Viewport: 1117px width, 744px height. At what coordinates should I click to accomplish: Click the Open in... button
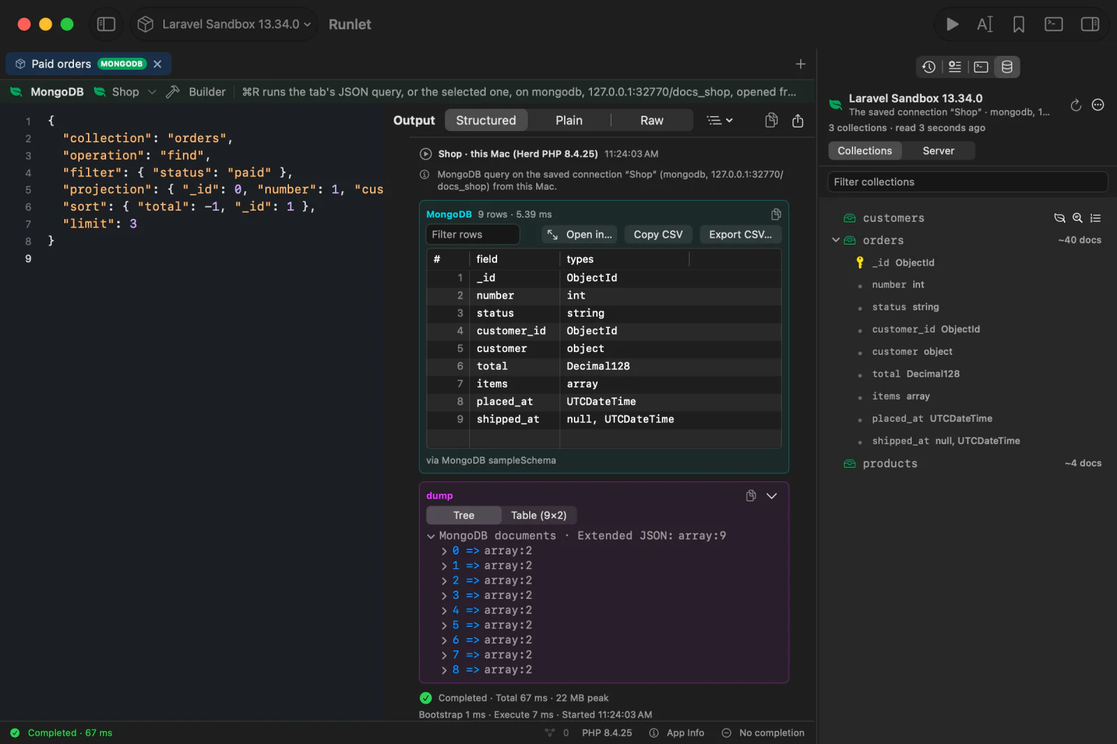click(x=579, y=234)
